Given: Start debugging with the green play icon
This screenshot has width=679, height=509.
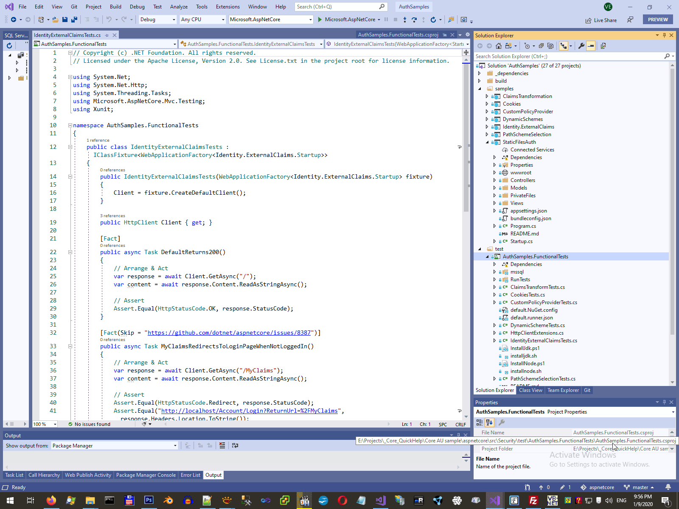Looking at the screenshot, I should 320,20.
